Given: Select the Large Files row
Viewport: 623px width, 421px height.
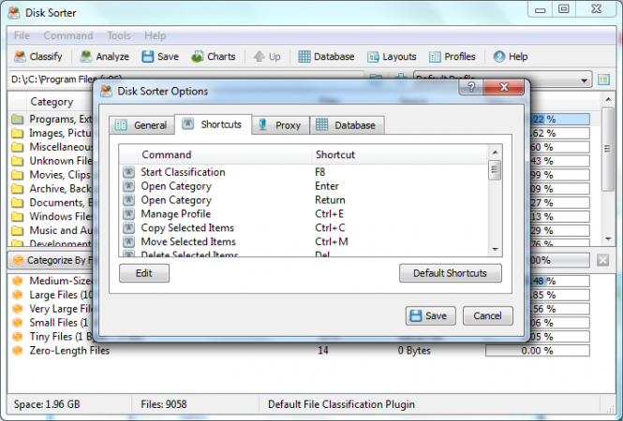Looking at the screenshot, I should (x=52, y=295).
